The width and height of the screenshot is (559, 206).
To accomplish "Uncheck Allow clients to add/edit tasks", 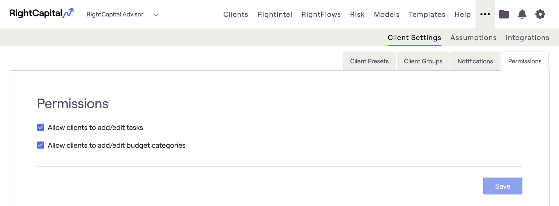I will pyautogui.click(x=41, y=127).
